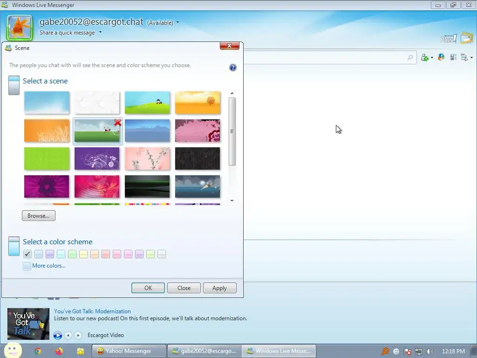The width and height of the screenshot is (477, 358).
Task: Open the Add a contact dropdown arrow
Action: 432,57
